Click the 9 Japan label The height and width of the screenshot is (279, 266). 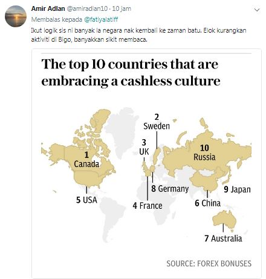[x=237, y=189]
